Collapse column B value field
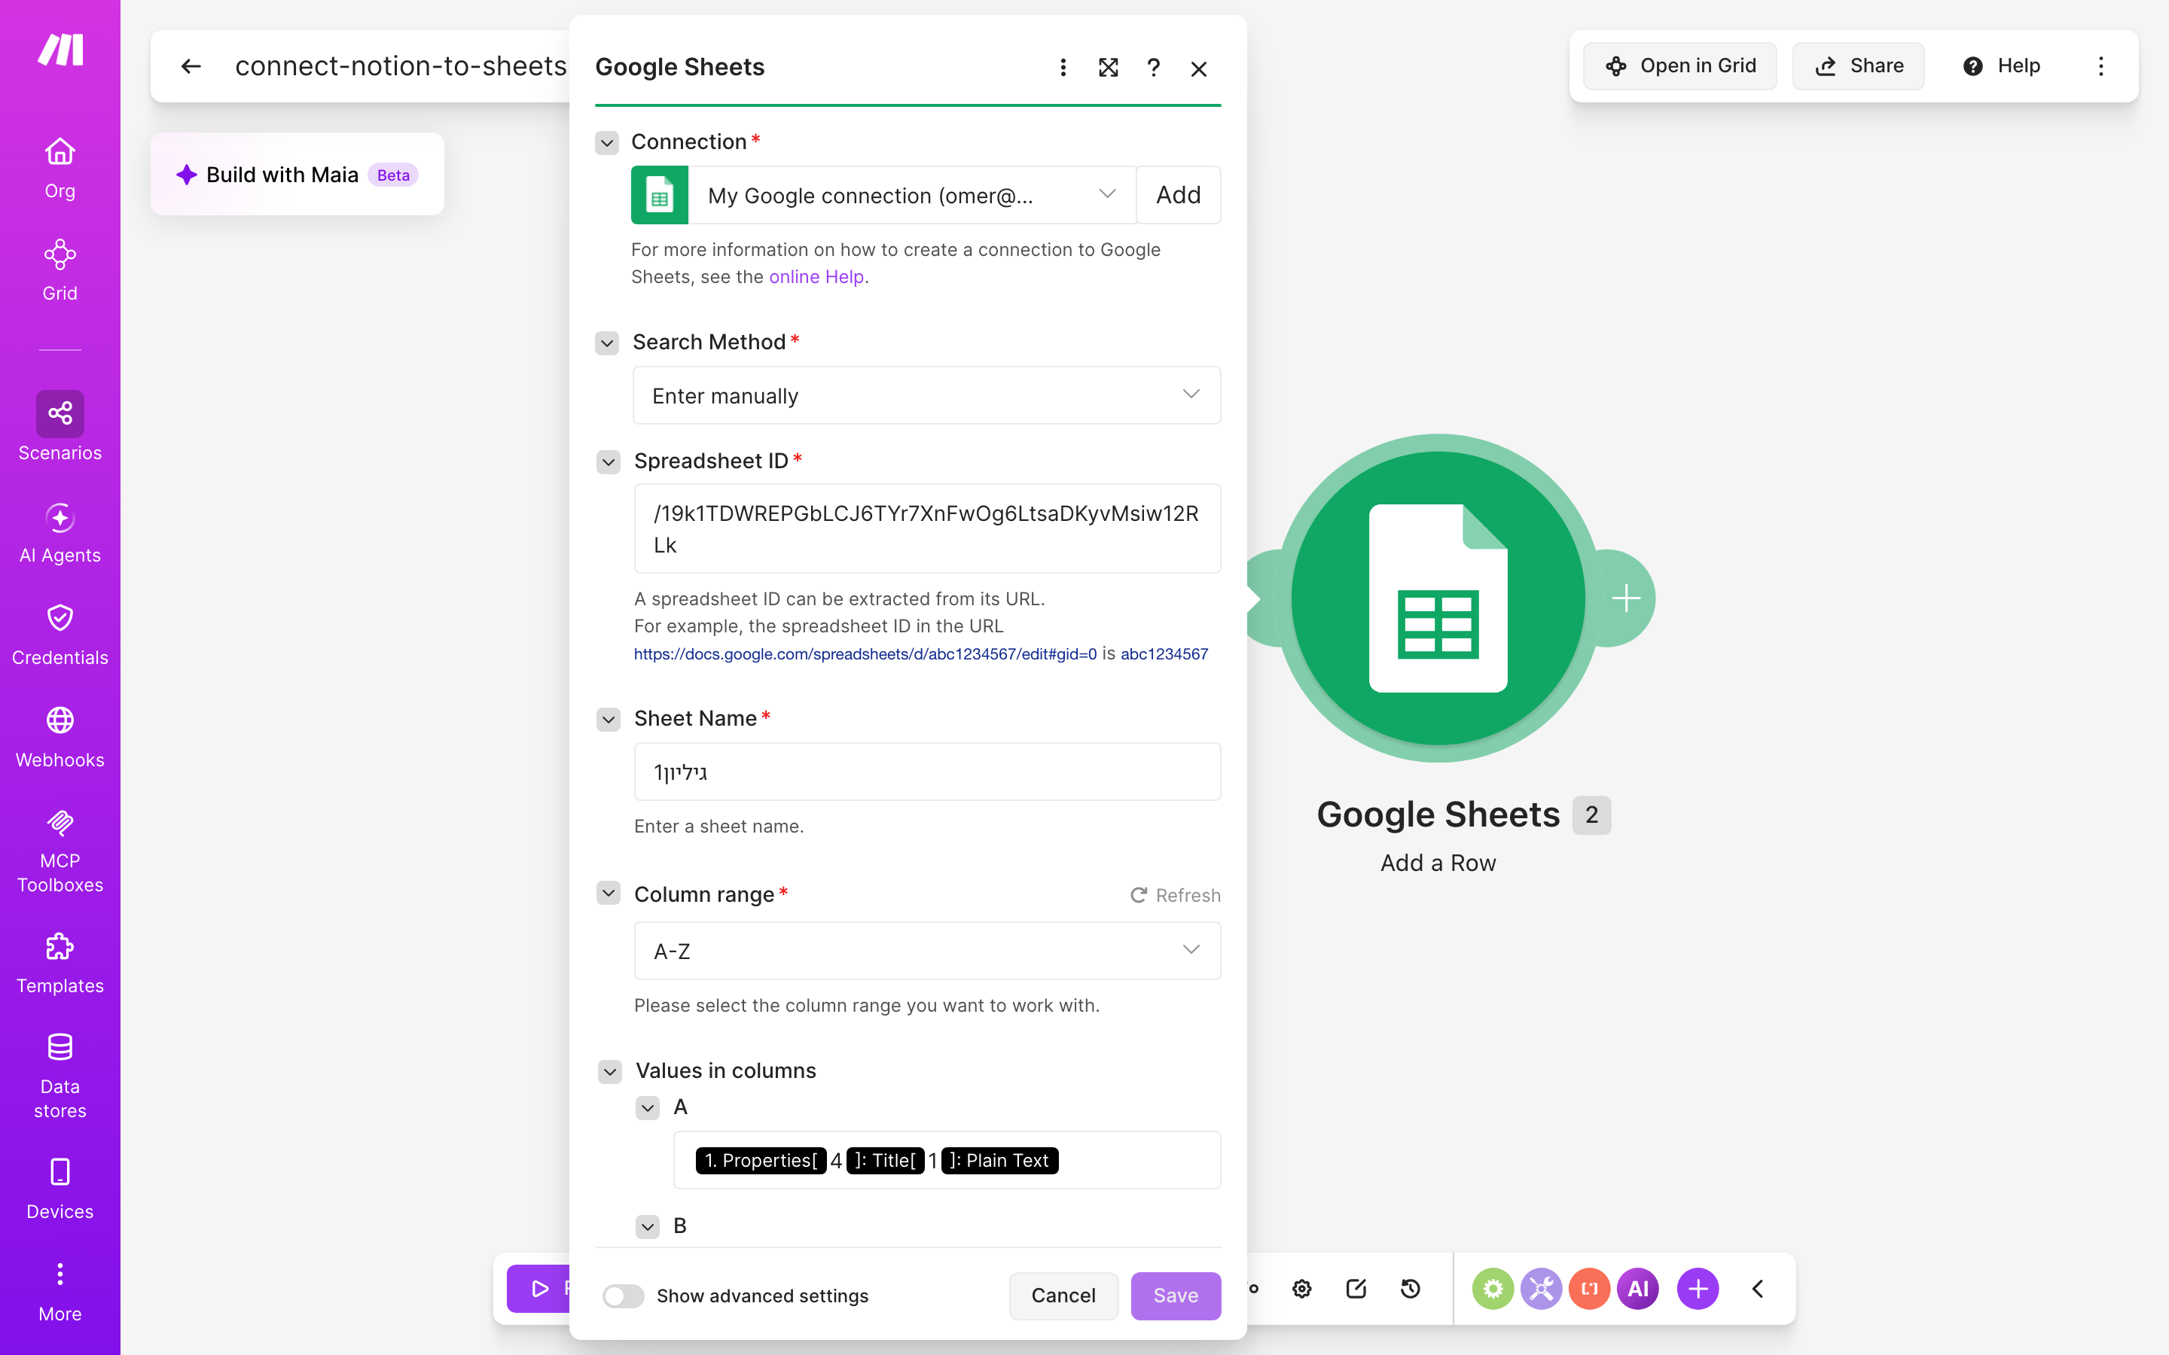The height and width of the screenshot is (1355, 2169). pos(648,1227)
